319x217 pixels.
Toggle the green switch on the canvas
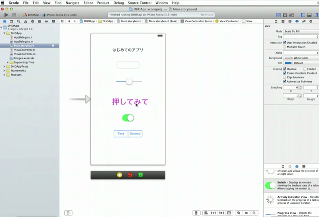(128, 118)
